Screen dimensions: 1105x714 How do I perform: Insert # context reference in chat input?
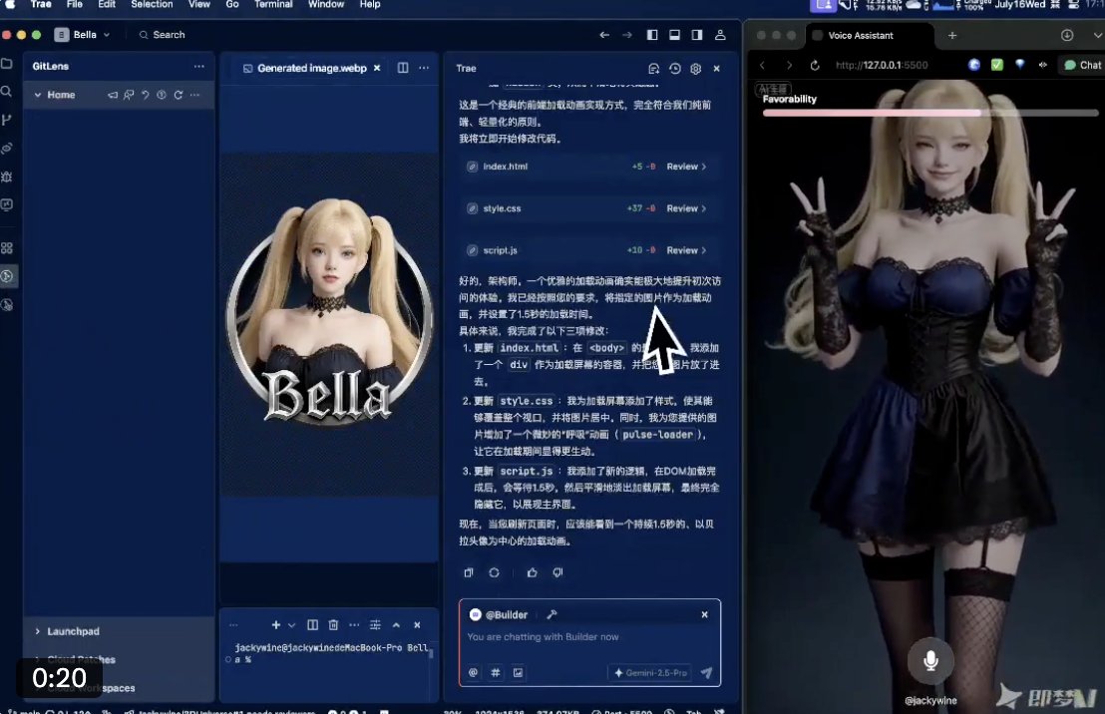click(x=496, y=672)
